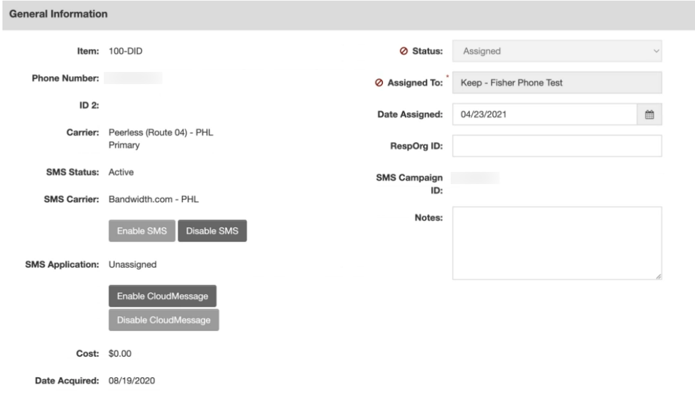Click the Item label
Viewport: 695px width, 395px height.
88,51
